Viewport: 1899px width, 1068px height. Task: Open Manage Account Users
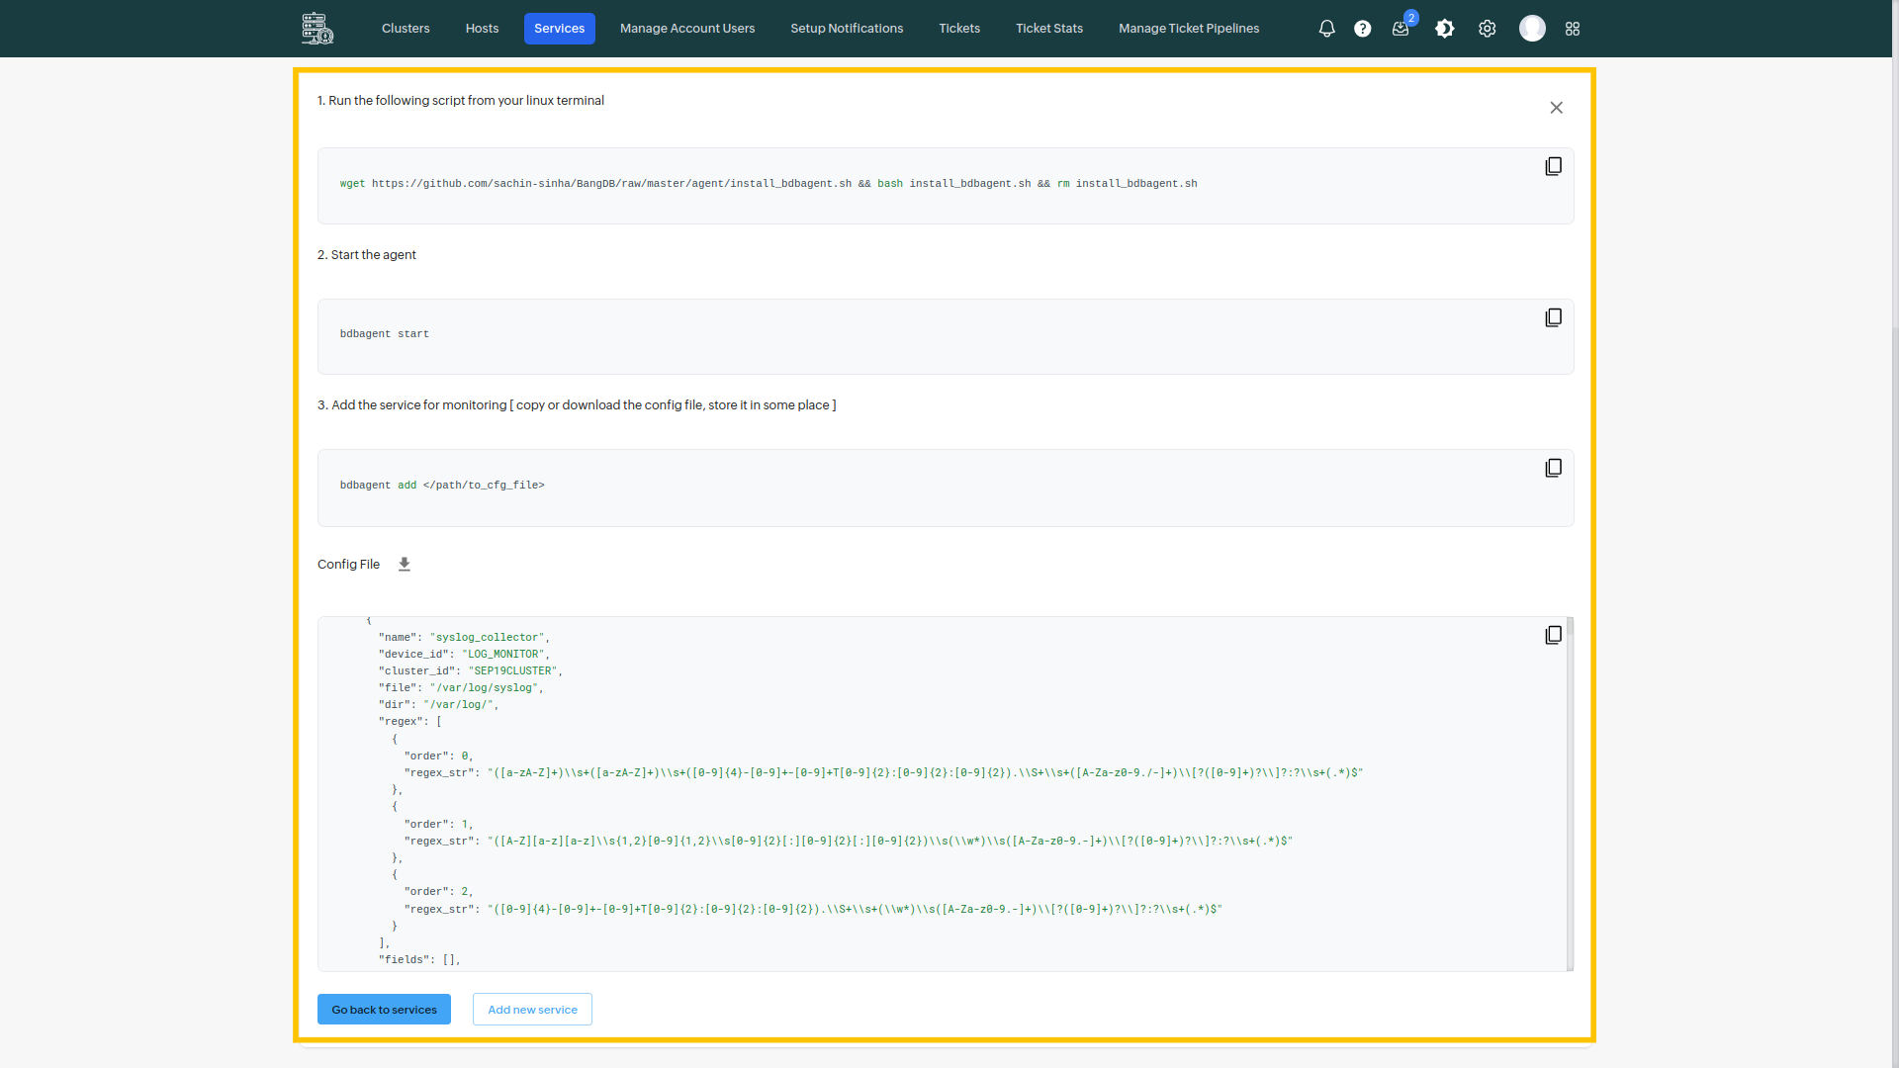pos(687,29)
